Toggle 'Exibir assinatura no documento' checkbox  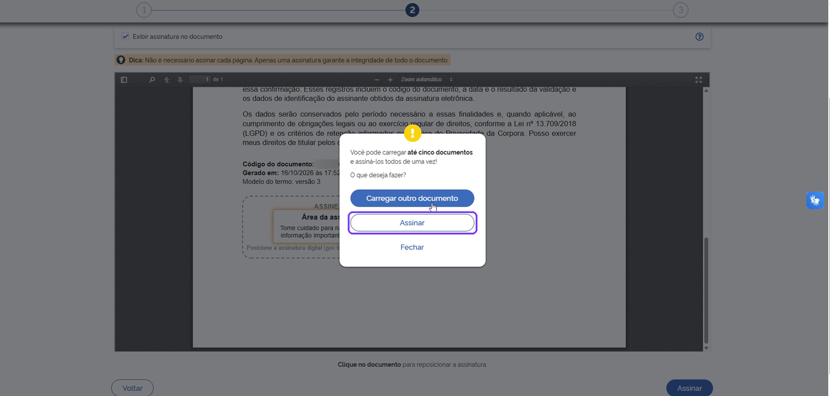125,36
